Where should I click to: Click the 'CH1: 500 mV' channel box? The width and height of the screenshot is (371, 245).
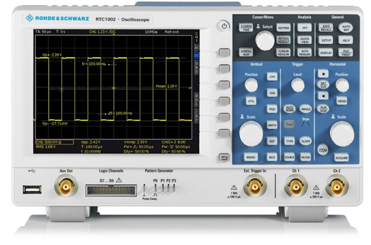tap(54, 142)
